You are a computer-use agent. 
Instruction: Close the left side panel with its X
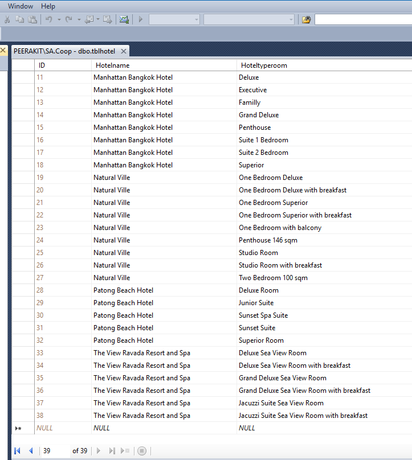pyautogui.click(x=3, y=51)
